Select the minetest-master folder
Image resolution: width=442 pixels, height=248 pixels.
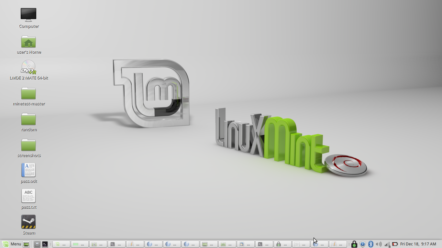[29, 96]
